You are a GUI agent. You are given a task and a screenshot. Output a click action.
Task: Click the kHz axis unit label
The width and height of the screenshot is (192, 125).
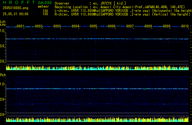(3, 25)
